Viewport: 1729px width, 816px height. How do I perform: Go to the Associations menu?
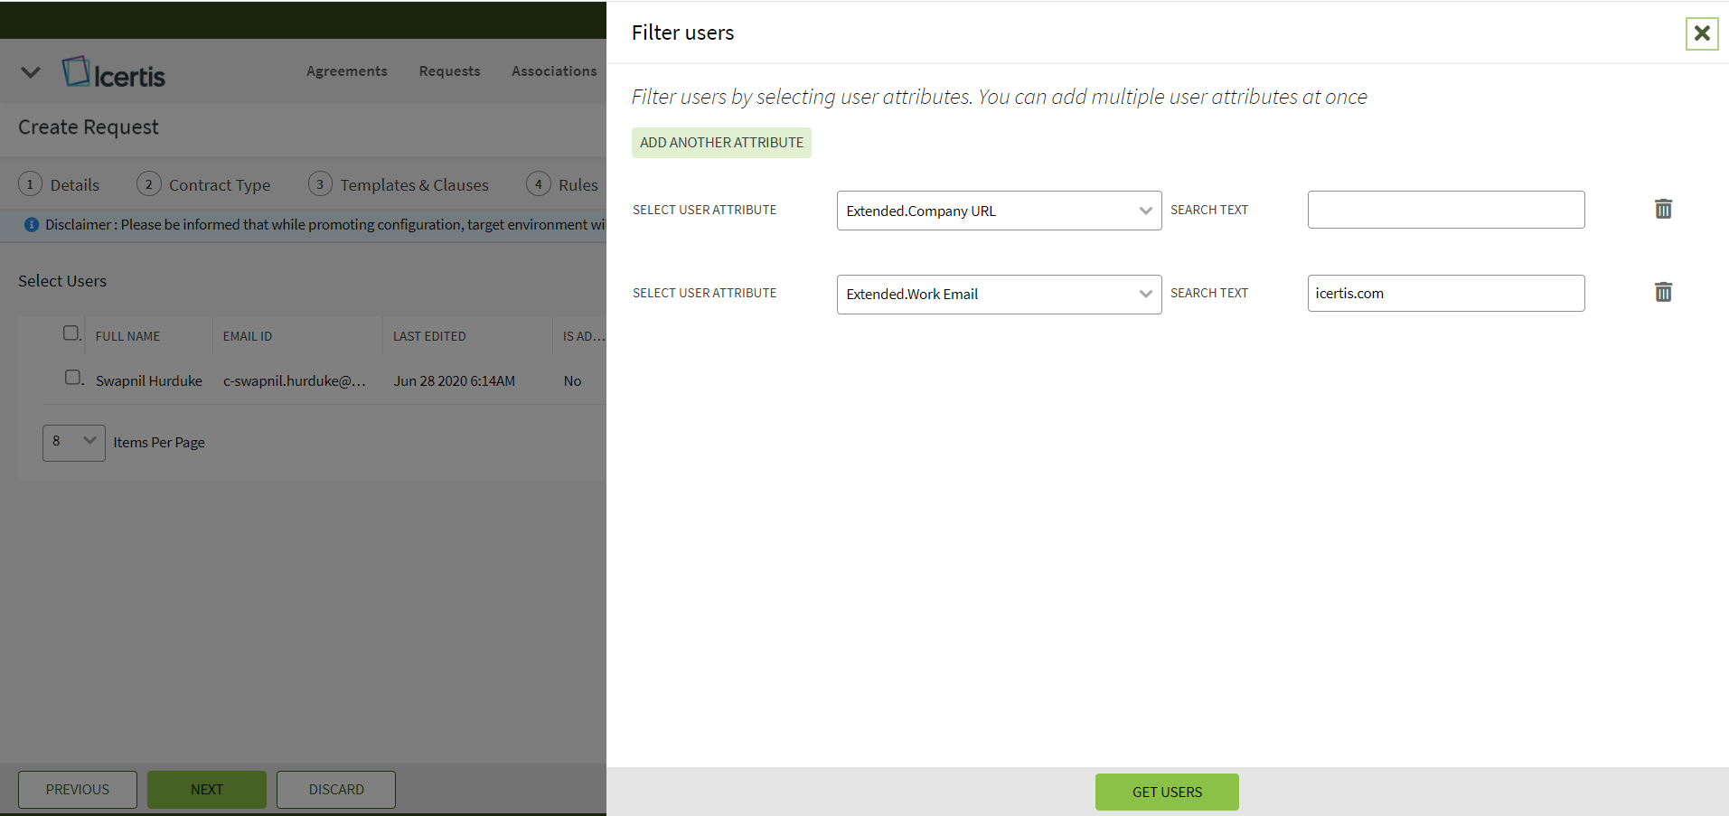pyautogui.click(x=554, y=71)
